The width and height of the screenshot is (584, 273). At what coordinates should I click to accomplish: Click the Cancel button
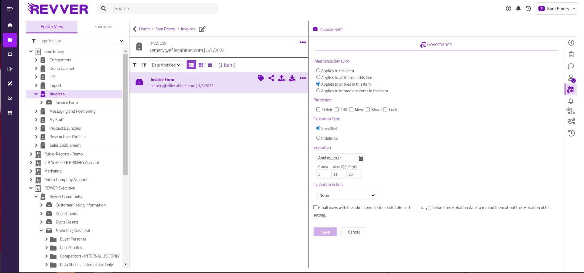tap(353, 232)
